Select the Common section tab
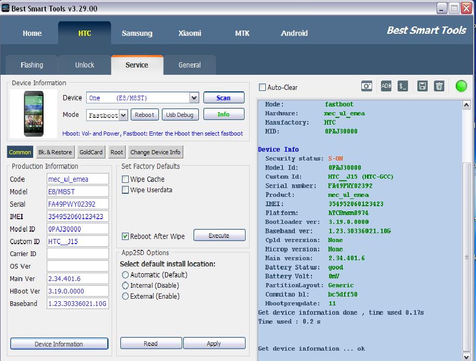The height and width of the screenshot is (361, 476). point(20,152)
